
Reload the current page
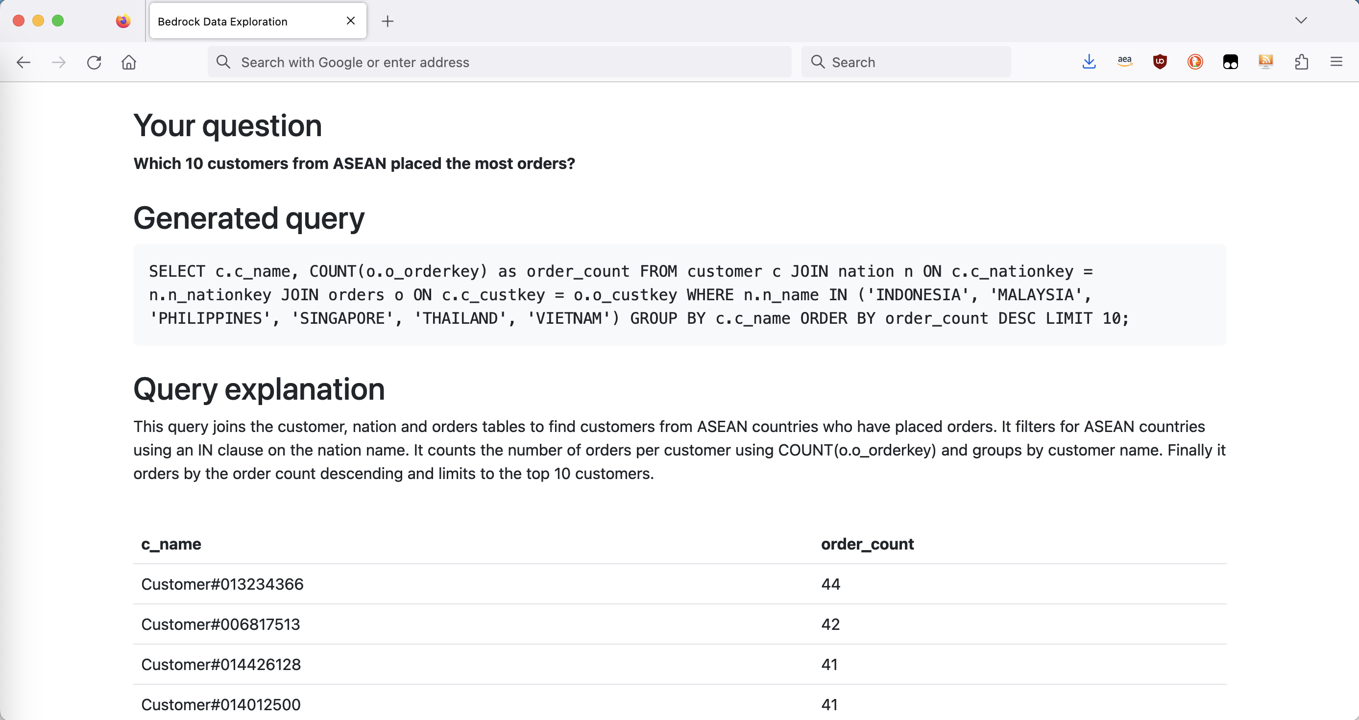point(94,62)
